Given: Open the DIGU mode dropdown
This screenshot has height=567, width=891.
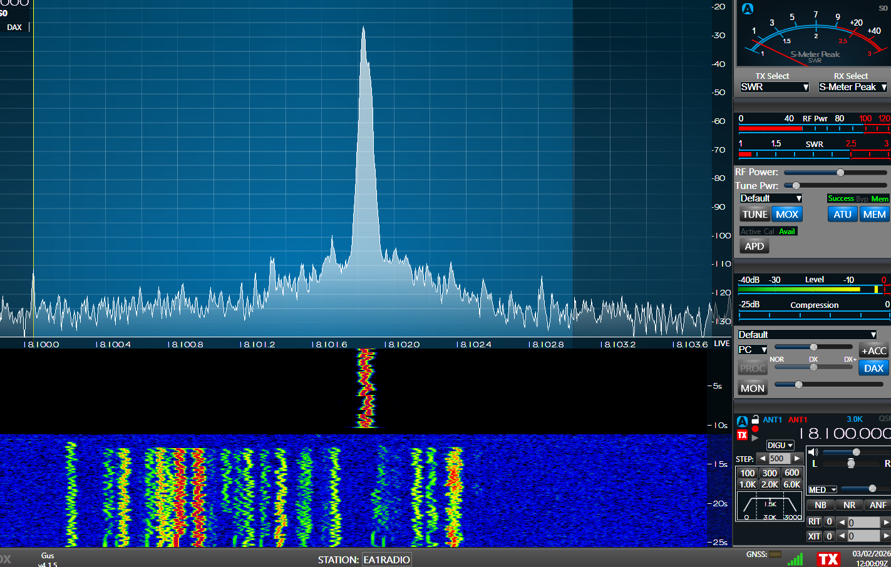Looking at the screenshot, I should tap(780, 445).
